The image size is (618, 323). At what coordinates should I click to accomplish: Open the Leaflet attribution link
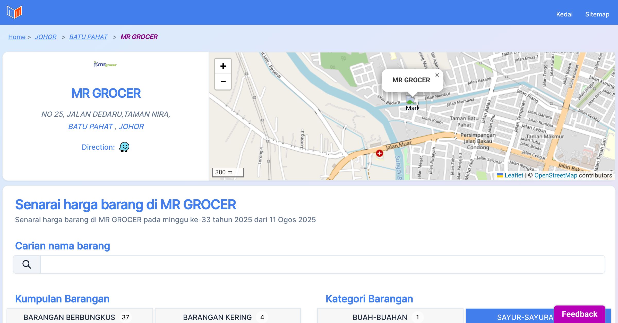click(x=514, y=175)
